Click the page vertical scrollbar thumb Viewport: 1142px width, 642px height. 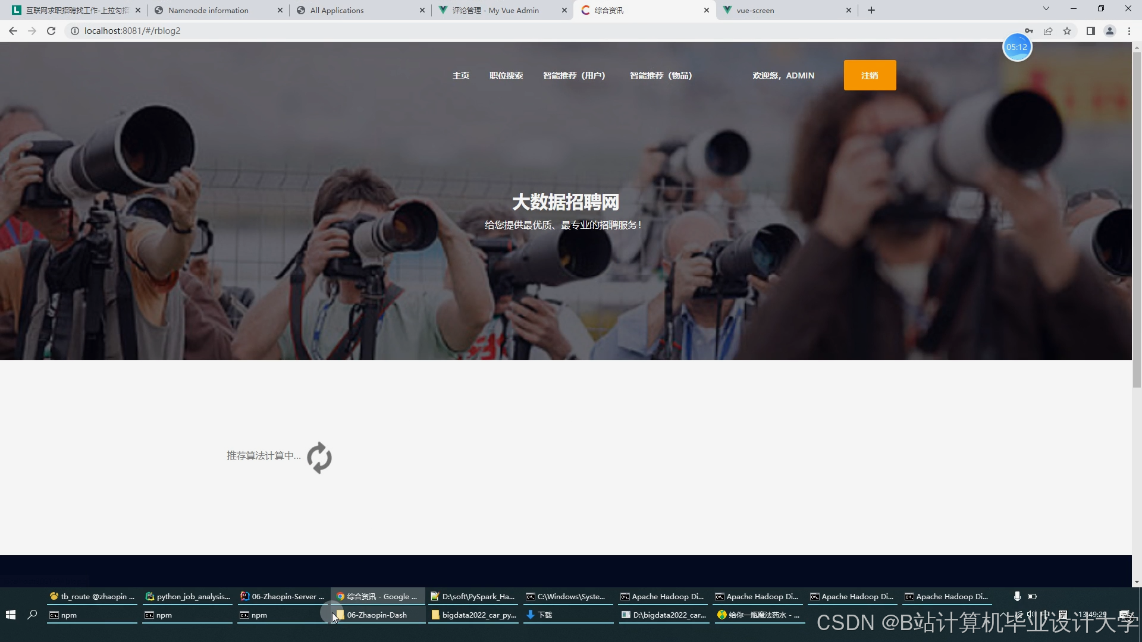(x=1137, y=220)
